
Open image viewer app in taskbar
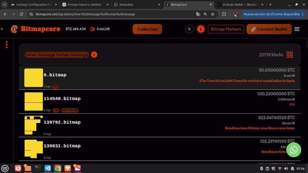pyautogui.click(x=78, y=168)
